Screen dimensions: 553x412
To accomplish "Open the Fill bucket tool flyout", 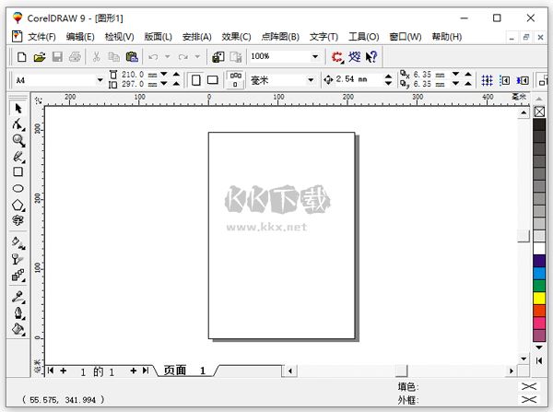I will pyautogui.click(x=18, y=329).
